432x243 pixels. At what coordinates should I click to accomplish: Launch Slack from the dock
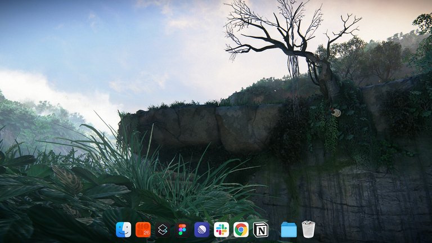coord(221,229)
